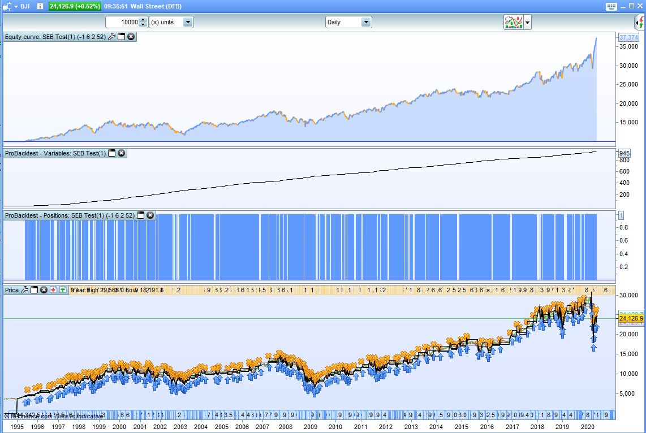Select the green price box 24,126.9 (+0.52%)
646x433 pixels.
pyautogui.click(x=75, y=7)
